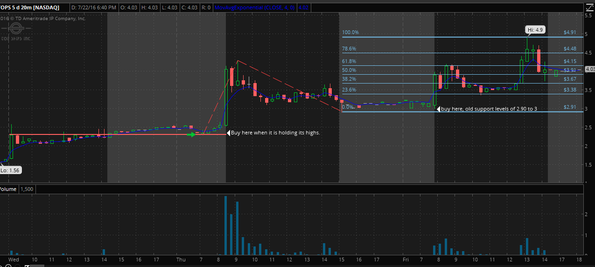Click the C: 4.03 close price readout
The height and width of the screenshot is (267, 595).
189,7
